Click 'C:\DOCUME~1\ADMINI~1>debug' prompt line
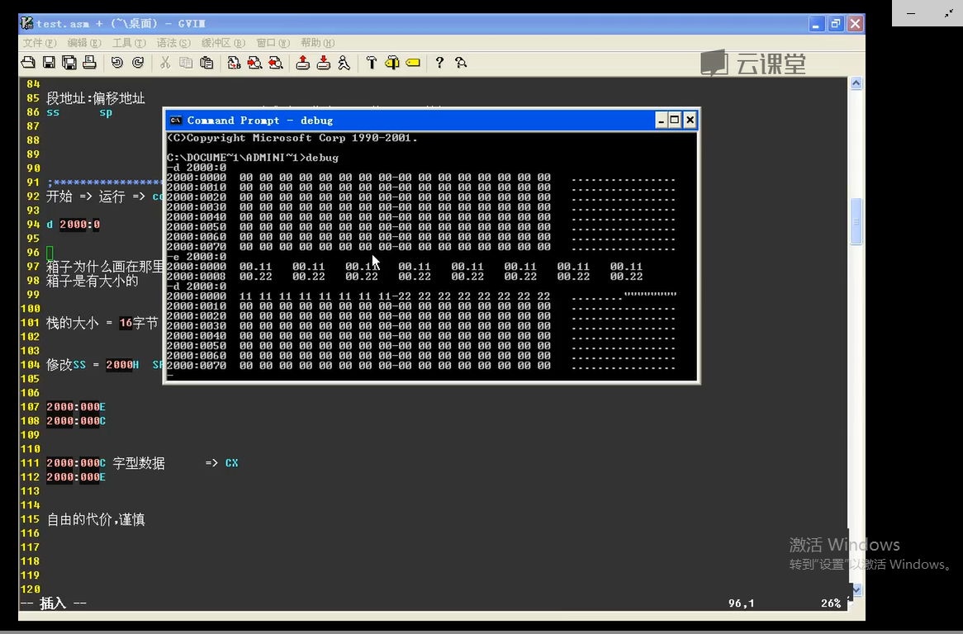The height and width of the screenshot is (634, 963). coord(253,158)
